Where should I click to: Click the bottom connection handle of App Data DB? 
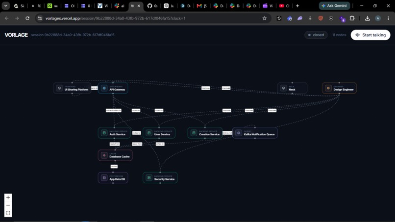(113, 183)
